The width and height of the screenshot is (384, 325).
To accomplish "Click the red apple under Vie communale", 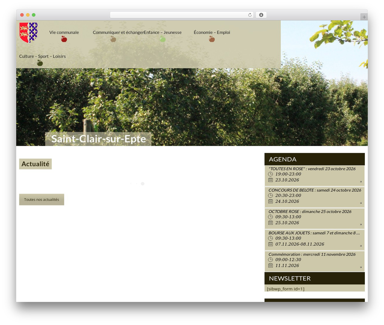I will pyautogui.click(x=64, y=39).
